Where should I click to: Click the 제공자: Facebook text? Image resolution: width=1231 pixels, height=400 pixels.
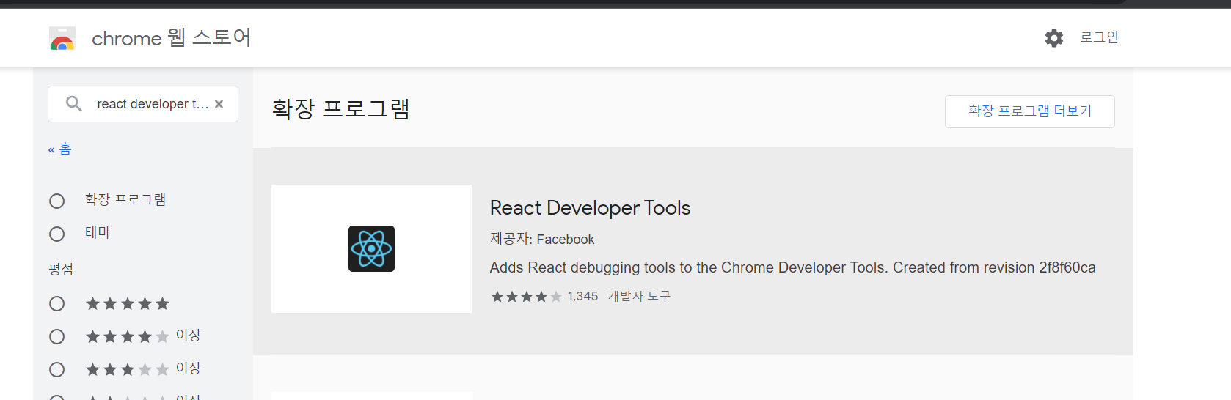[x=542, y=240]
